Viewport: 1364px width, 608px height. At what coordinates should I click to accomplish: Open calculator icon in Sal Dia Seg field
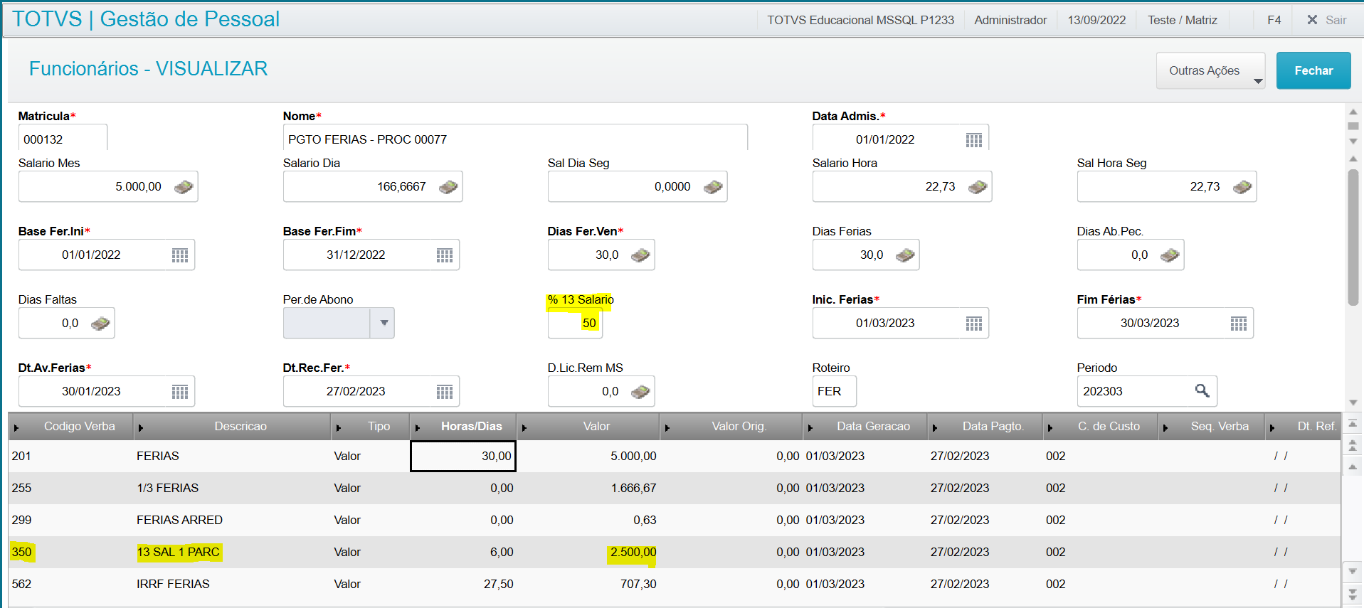pos(713,187)
